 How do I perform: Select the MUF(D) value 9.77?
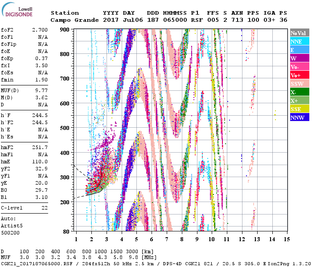point(41,89)
